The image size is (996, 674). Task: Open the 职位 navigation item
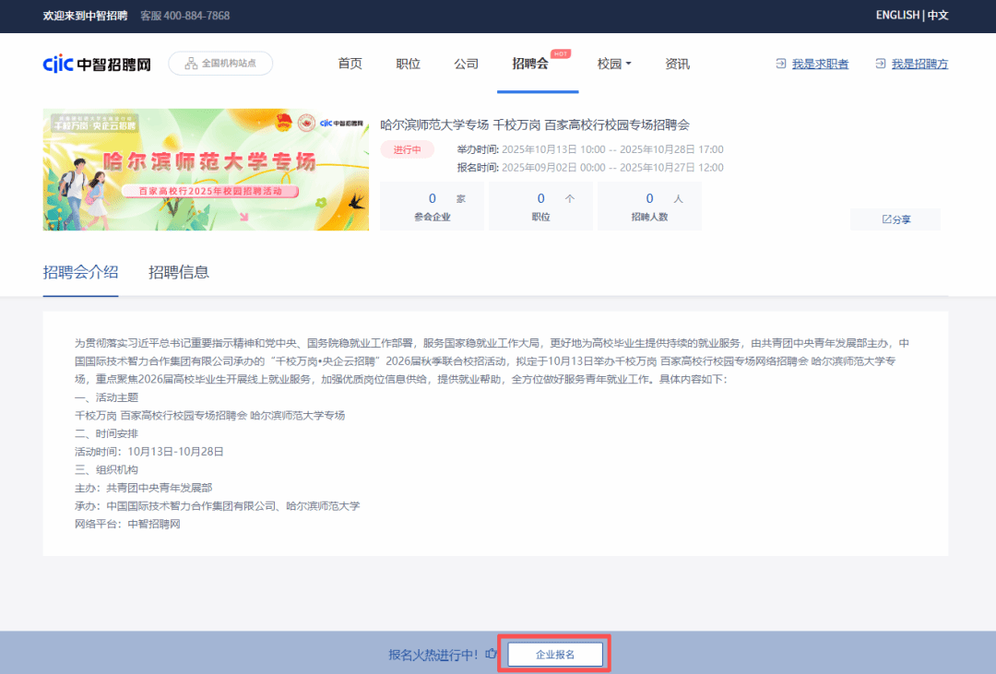(x=408, y=64)
